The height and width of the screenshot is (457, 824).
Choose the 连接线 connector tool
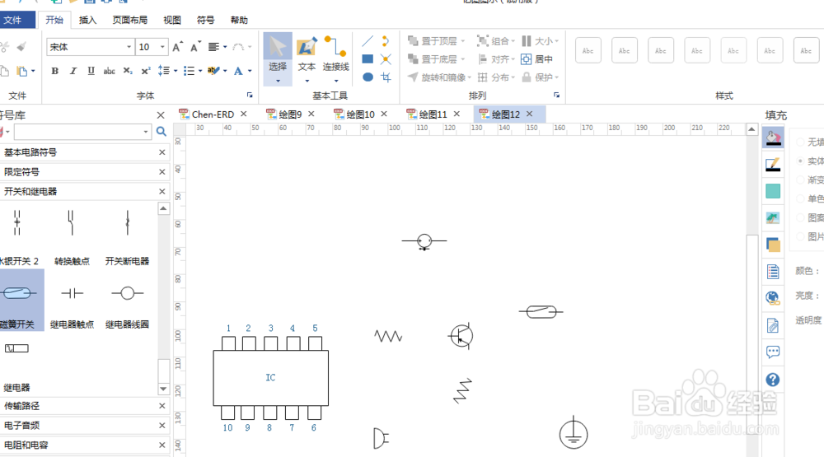(335, 58)
